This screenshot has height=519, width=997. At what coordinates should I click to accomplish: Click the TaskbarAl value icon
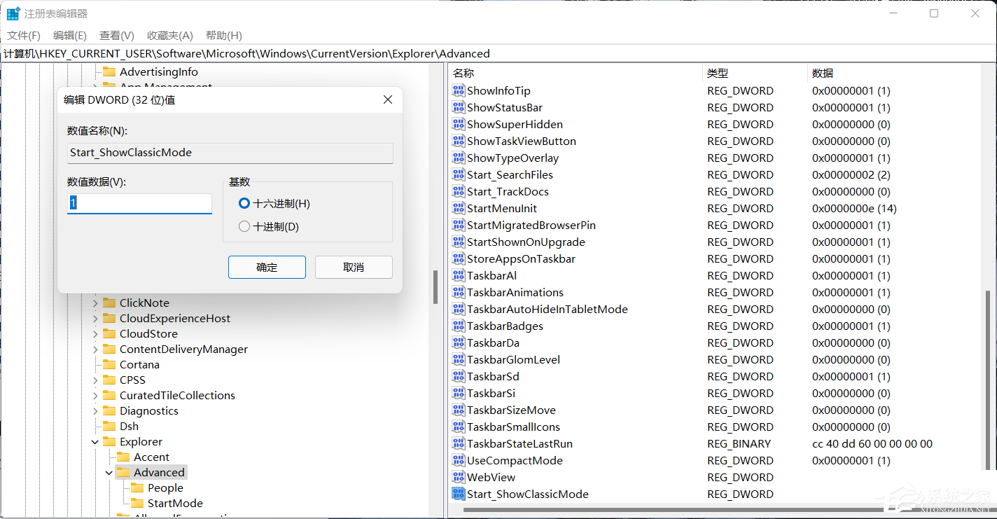point(459,275)
